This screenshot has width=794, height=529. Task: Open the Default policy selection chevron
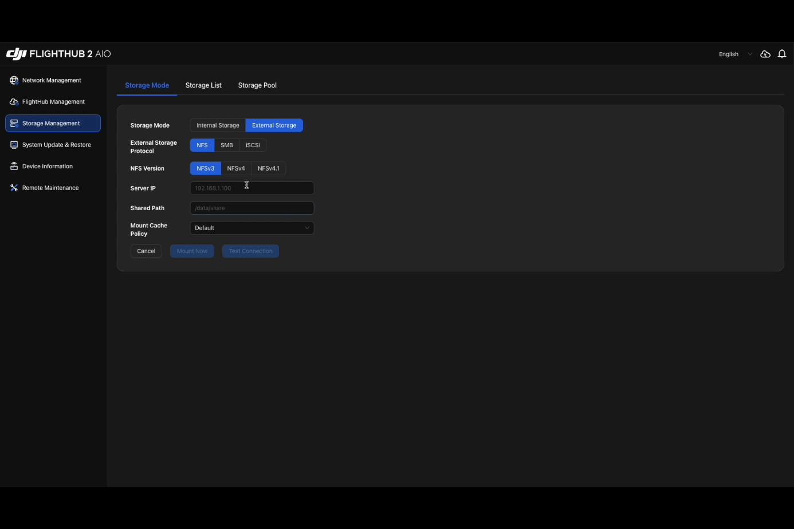point(307,228)
